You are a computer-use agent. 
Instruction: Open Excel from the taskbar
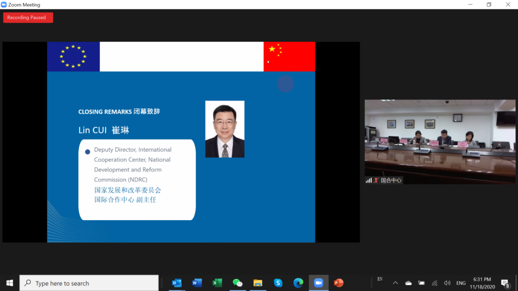pos(217,283)
